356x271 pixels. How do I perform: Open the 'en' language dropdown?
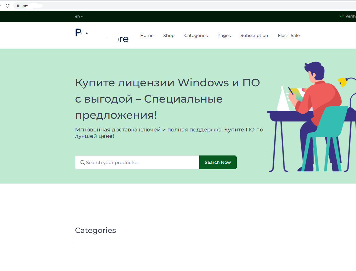[79, 16]
